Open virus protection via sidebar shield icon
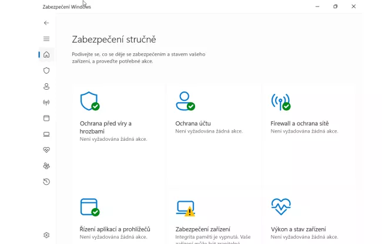The image size is (382, 244). coord(46,70)
